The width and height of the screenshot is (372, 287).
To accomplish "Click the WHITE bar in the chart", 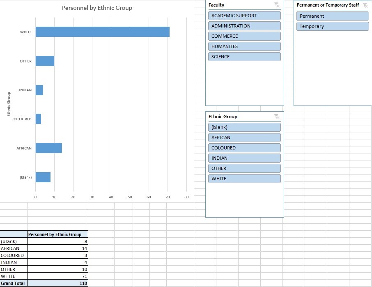I will pos(102,32).
